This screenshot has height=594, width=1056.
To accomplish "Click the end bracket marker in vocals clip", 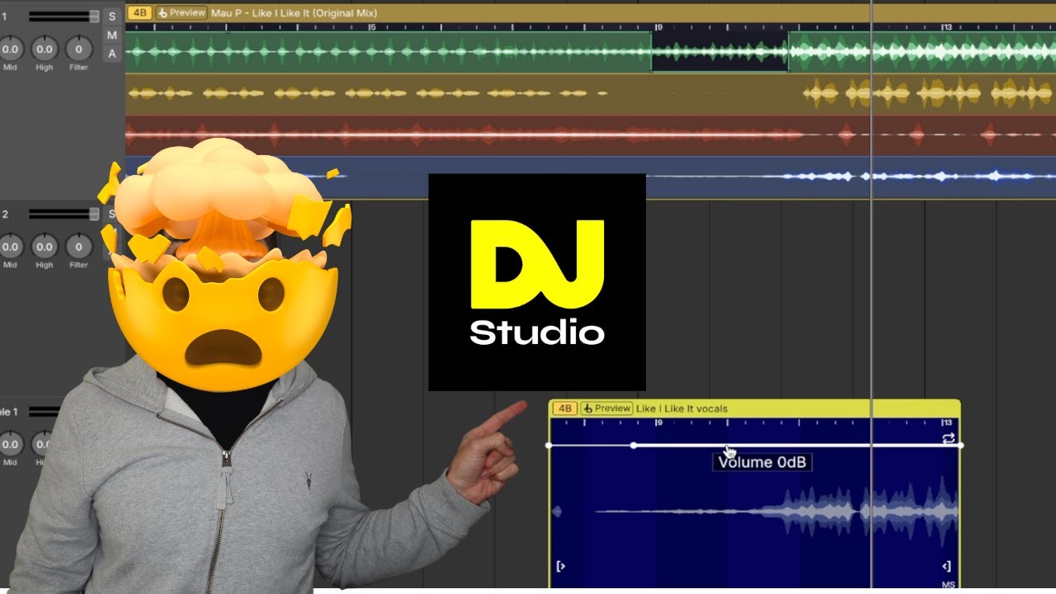I will tap(946, 566).
